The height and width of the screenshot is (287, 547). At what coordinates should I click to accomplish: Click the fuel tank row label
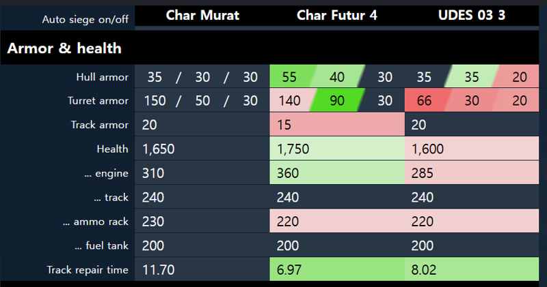(x=101, y=246)
